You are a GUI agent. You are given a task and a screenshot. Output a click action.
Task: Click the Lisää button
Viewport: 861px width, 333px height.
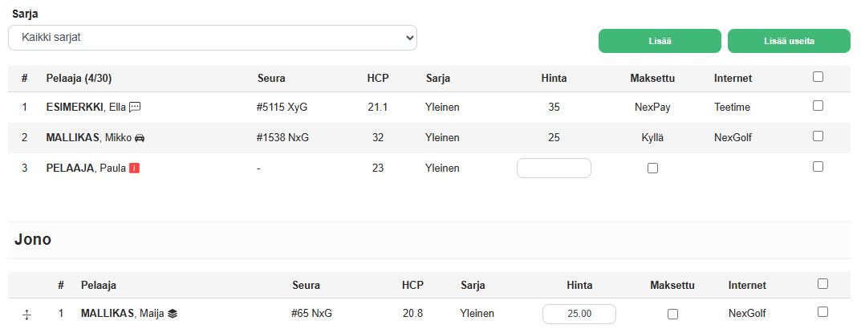[660, 41]
